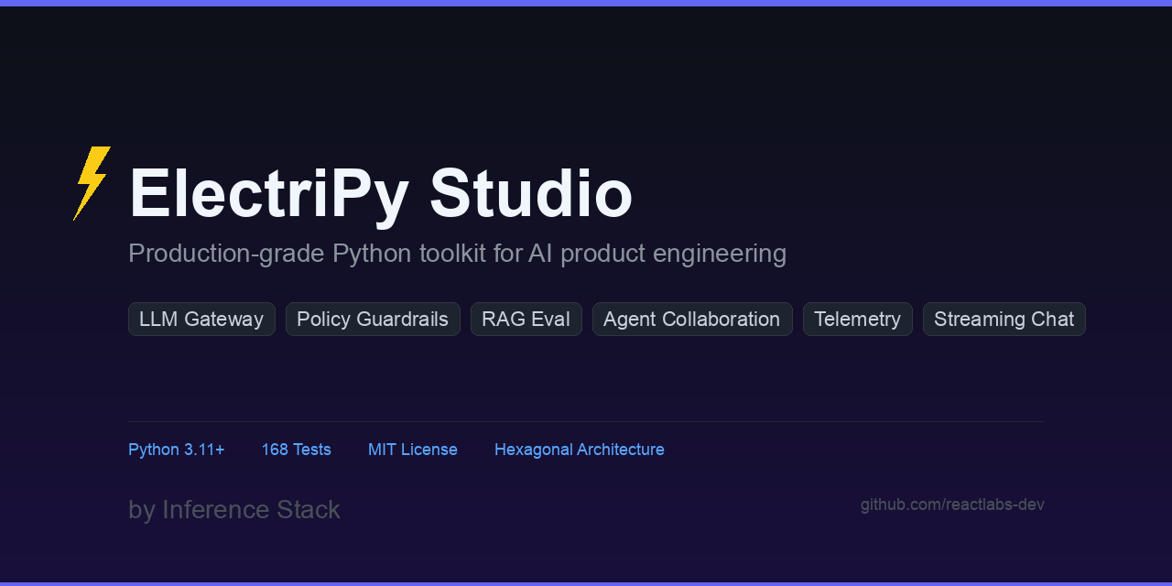This screenshot has width=1172, height=586.
Task: Click the top blue accent bar
Action: (586, 3)
